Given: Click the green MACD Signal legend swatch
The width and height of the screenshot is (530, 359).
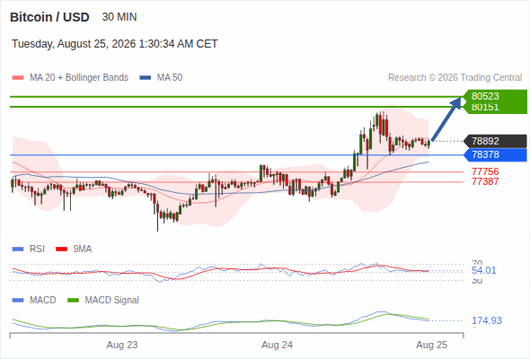Looking at the screenshot, I should (74, 301).
